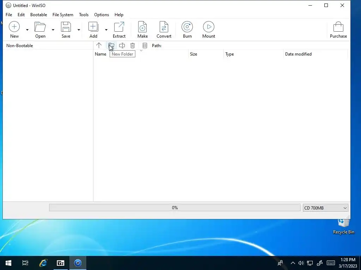Start the Burn disc tool
Viewport: 361px width, 270px height.
(187, 27)
